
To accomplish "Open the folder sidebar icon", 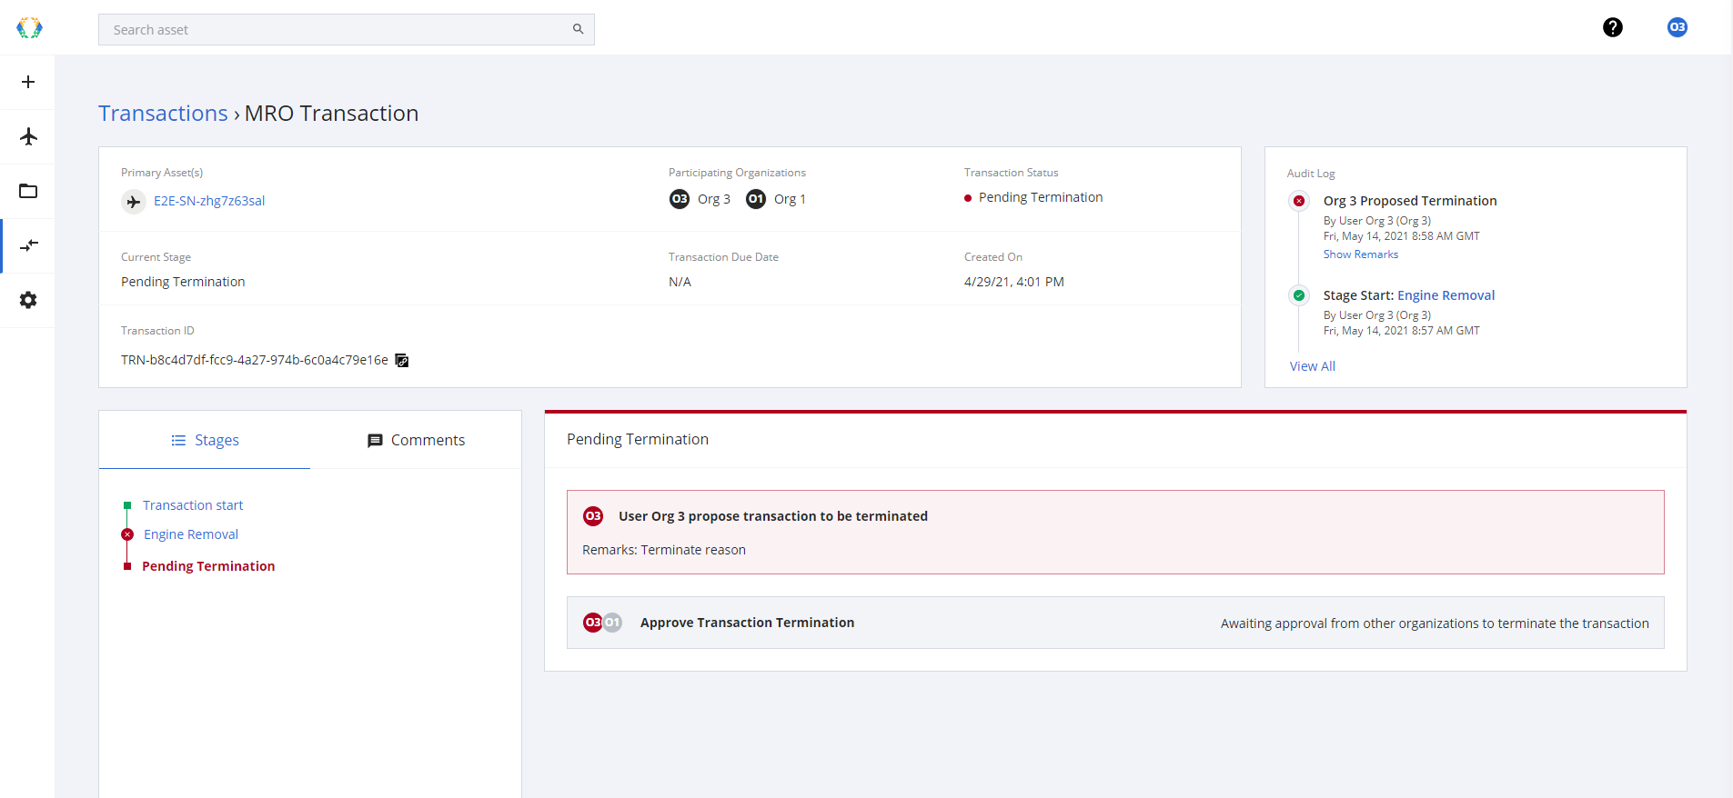I will (x=28, y=191).
